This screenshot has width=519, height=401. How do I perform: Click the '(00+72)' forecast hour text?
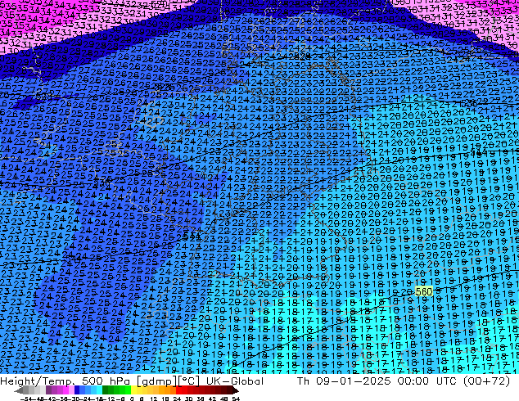click(487, 381)
